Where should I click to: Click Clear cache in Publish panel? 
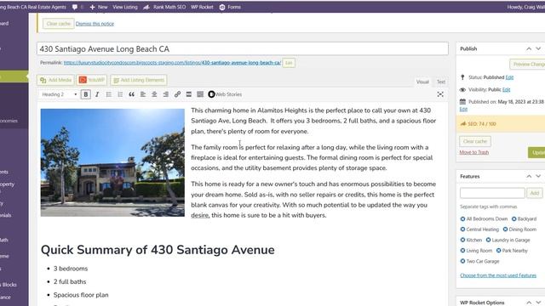pyautogui.click(x=475, y=141)
